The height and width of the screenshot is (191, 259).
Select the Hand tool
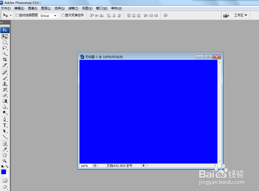(5, 155)
